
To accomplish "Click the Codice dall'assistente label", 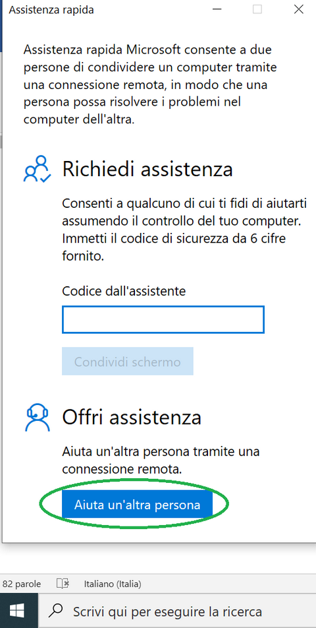I will tap(124, 291).
